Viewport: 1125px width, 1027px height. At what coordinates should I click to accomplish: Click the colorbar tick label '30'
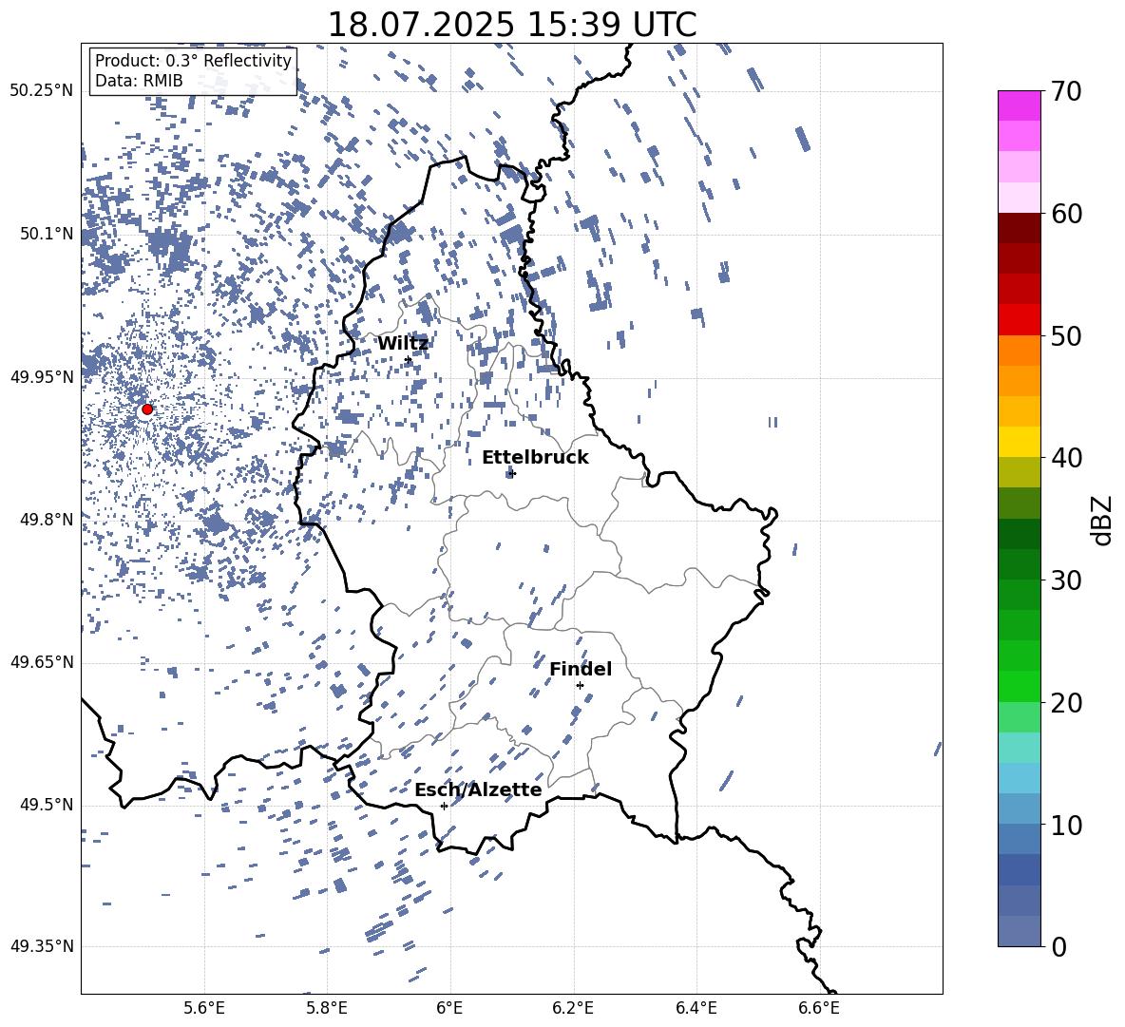[1066, 580]
